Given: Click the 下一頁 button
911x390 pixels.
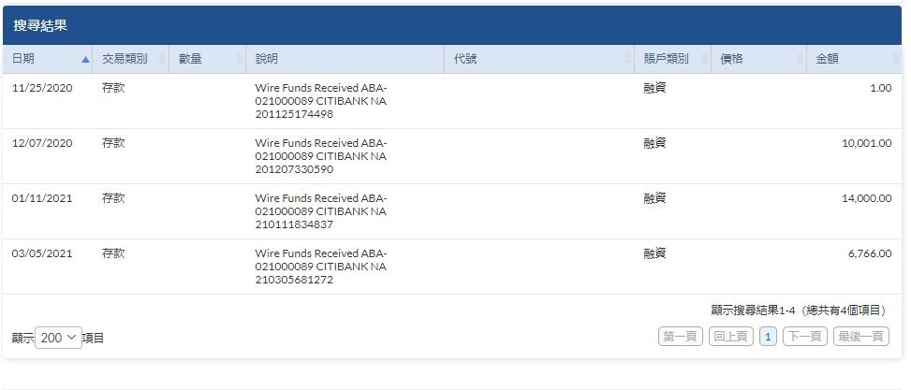Looking at the screenshot, I should pyautogui.click(x=804, y=337).
